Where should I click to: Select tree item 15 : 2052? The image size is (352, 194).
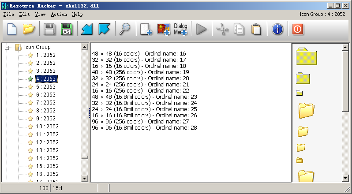pyautogui.click(x=47, y=166)
